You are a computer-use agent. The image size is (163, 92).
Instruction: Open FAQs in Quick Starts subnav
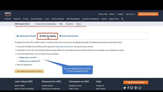click(61, 24)
